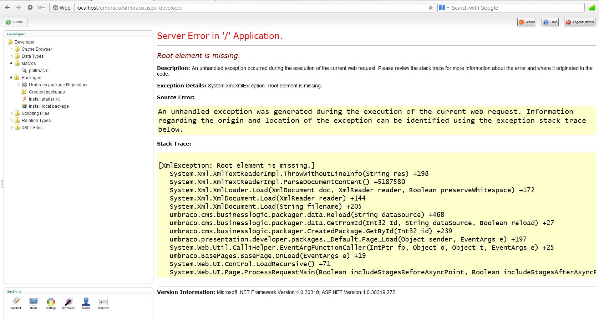Click the browser reload icon

tap(30, 7)
